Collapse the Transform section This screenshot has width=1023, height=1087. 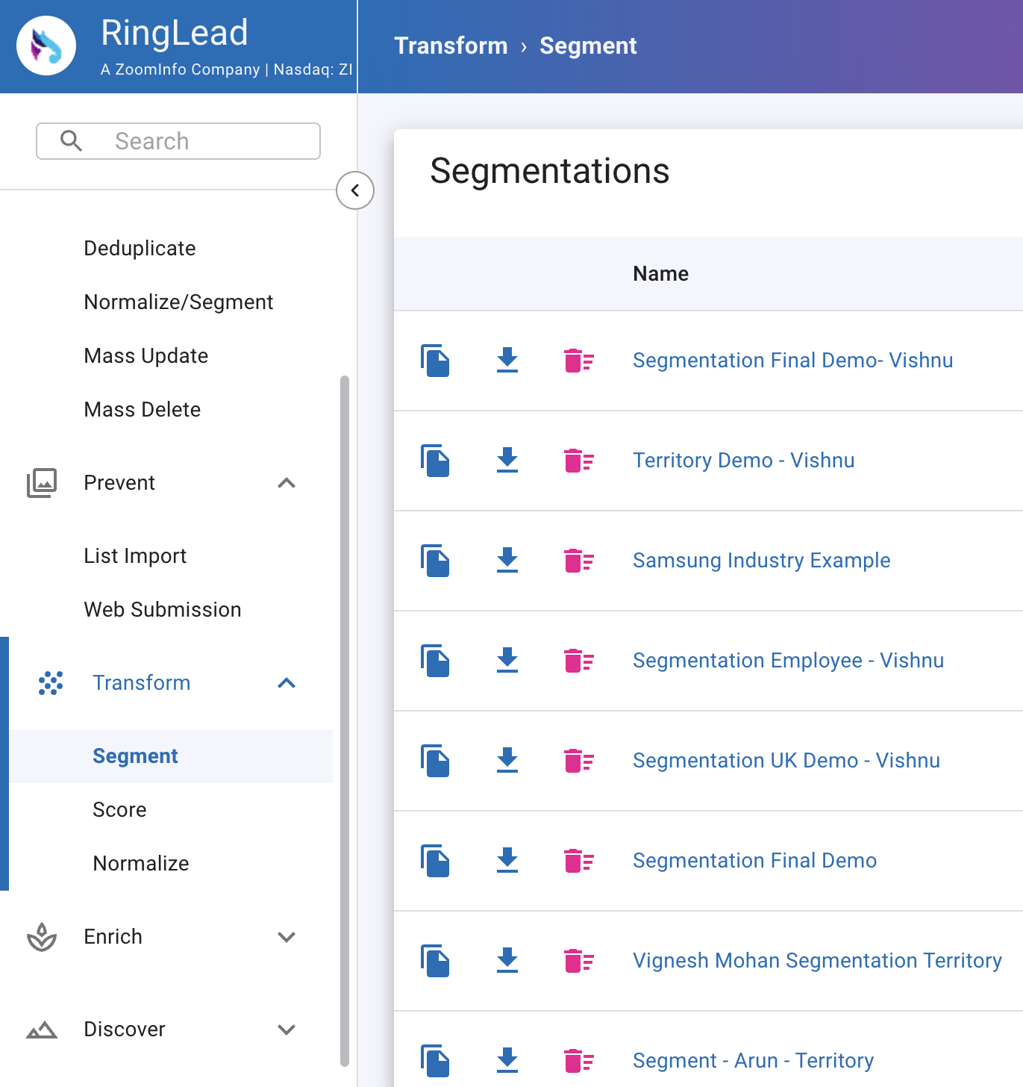tap(287, 683)
